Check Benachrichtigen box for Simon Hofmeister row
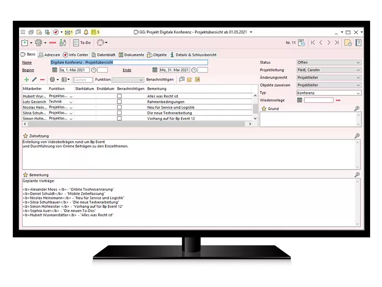This screenshot has width=382, height=287. pyautogui.click(x=119, y=119)
